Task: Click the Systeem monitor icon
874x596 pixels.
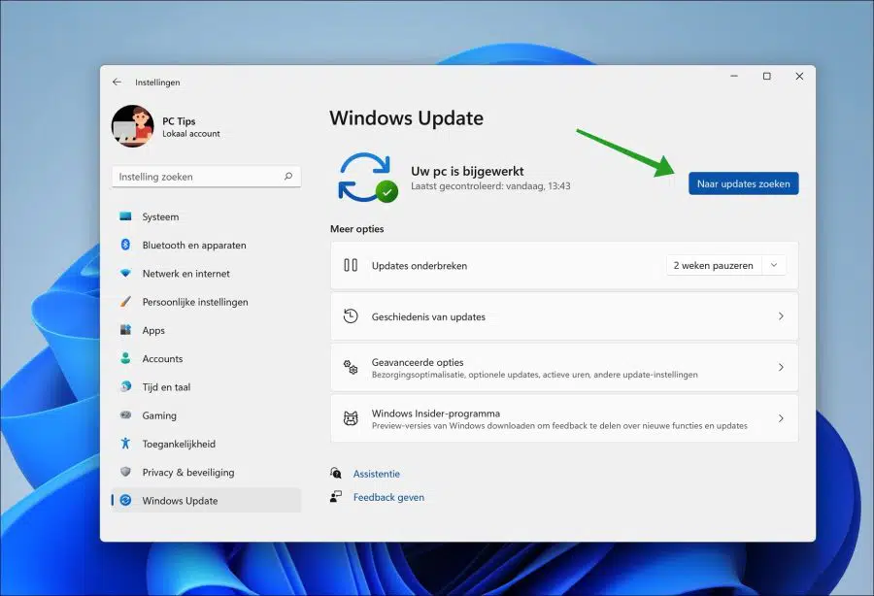Action: pos(125,216)
